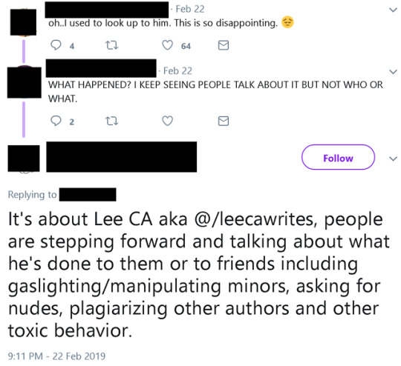401x366 pixels.
Task: View the second commenter's profile avatar
Action: (x=25, y=82)
